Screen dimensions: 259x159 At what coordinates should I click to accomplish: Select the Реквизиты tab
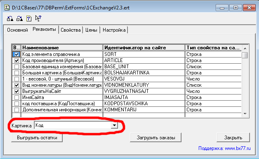pyautogui.click(x=44, y=30)
